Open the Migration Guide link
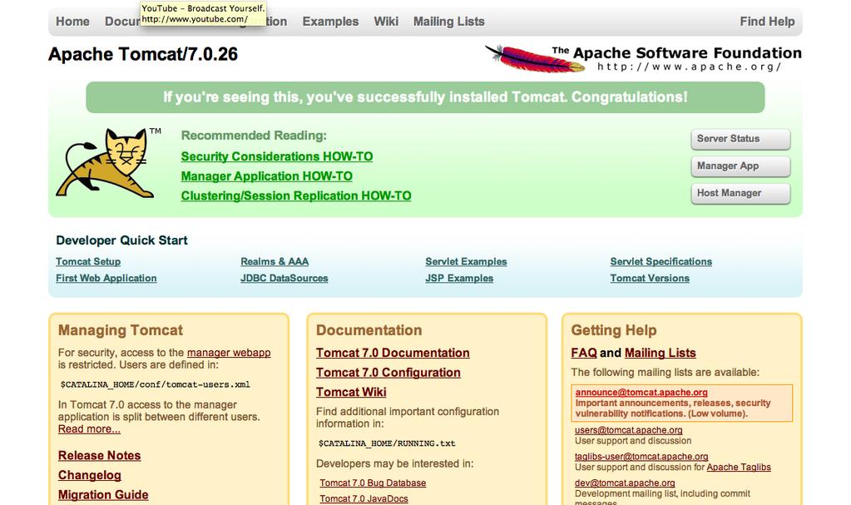This screenshot has height=505, width=851. pyautogui.click(x=103, y=495)
